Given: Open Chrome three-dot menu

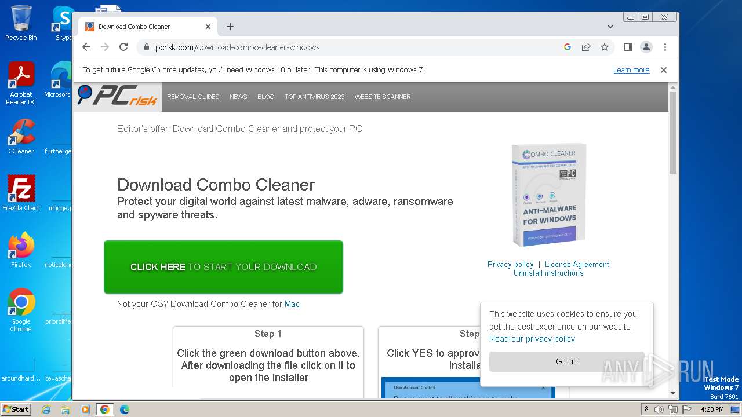Looking at the screenshot, I should click(x=665, y=47).
